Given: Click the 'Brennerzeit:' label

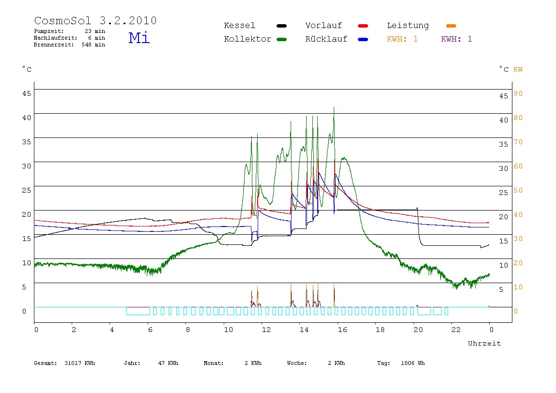Looking at the screenshot, I should [x=54, y=45].
